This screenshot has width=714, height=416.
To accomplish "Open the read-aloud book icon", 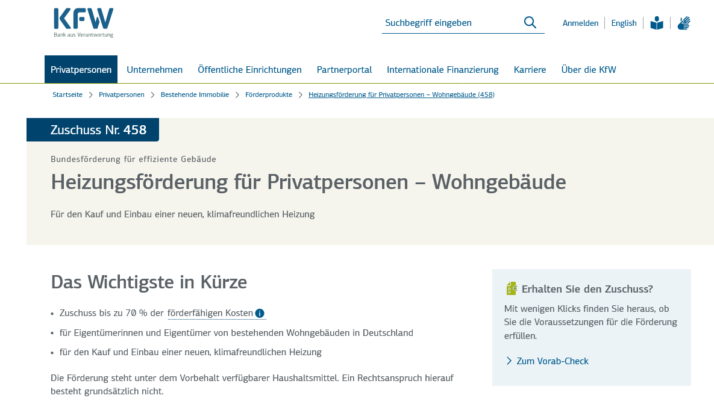I will point(656,22).
